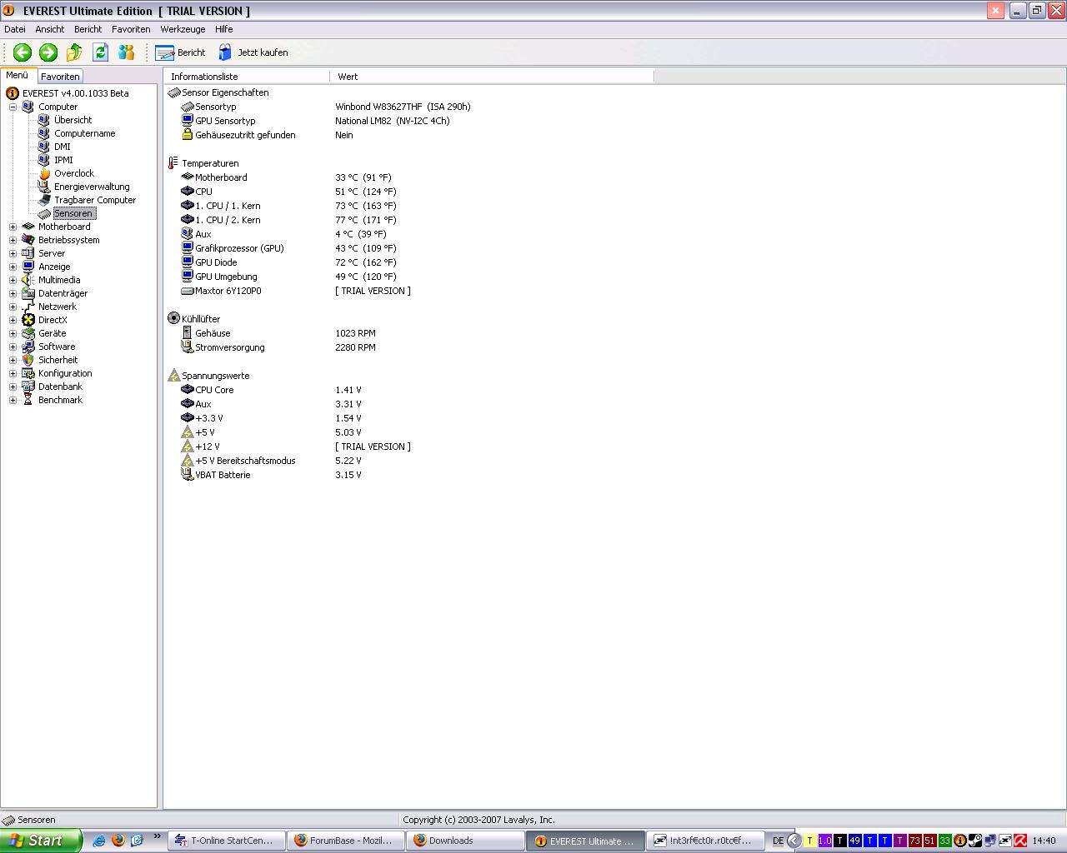Open Downloads taskbar button

click(466, 841)
